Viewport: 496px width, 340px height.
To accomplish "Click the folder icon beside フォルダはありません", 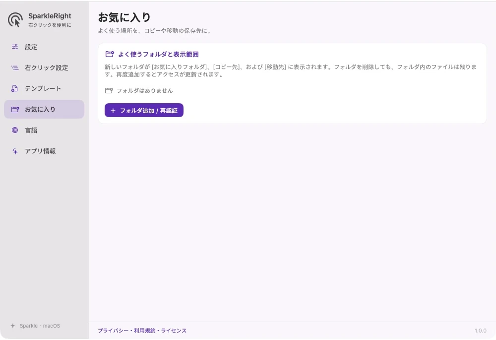I will [109, 90].
